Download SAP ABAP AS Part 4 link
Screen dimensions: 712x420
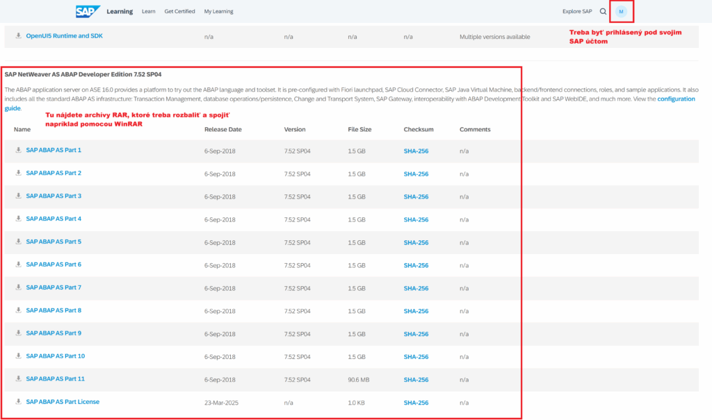54,219
